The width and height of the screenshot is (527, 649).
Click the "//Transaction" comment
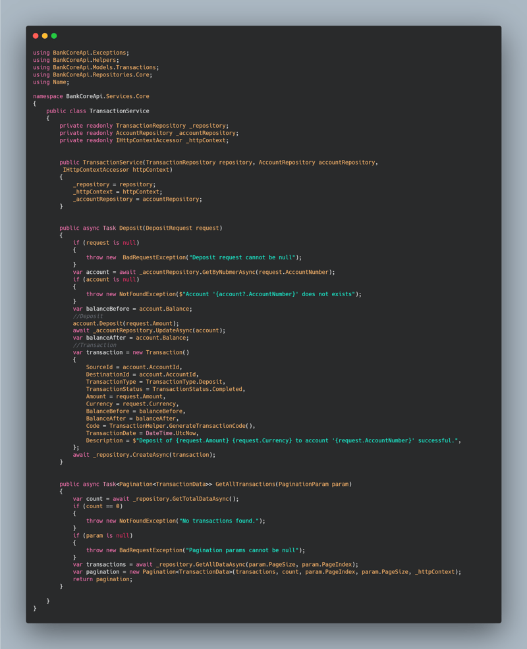click(94, 345)
